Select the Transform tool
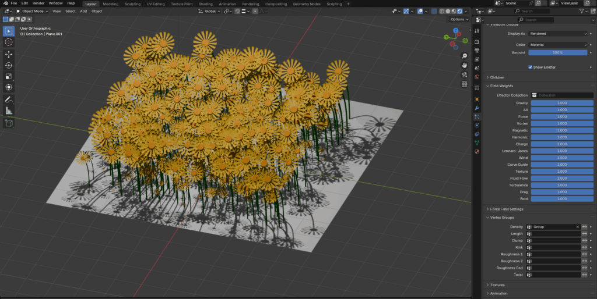This screenshot has width=597, height=299. [8, 87]
